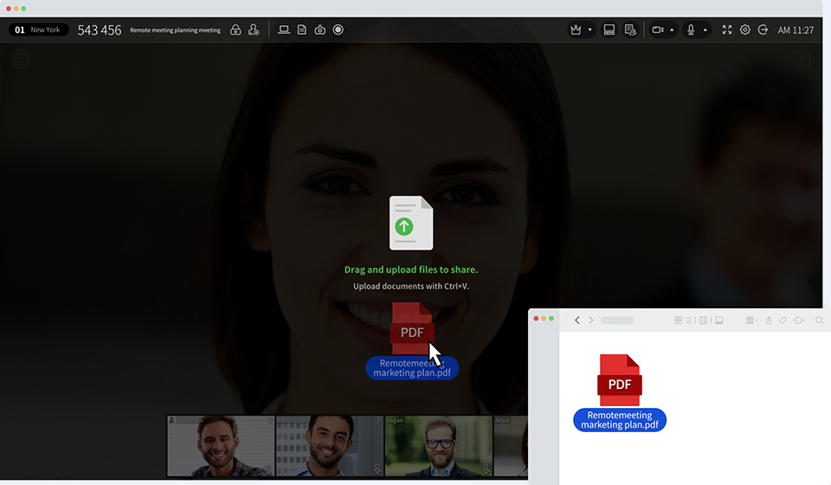Viewport: 831px width, 485px height.
Task: Click the 01 New York room badge
Action: click(x=38, y=29)
